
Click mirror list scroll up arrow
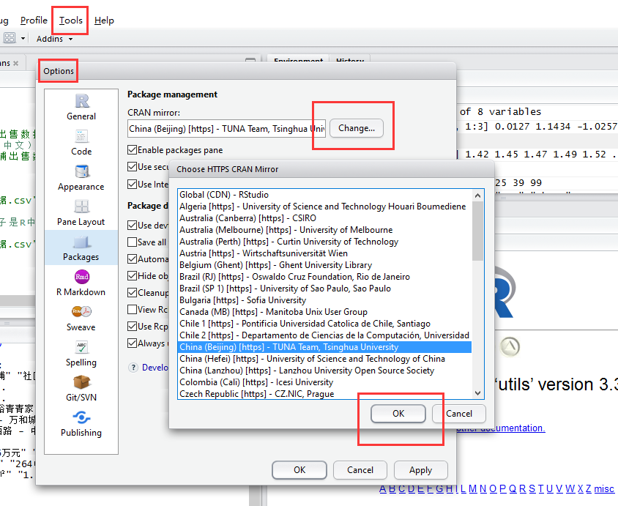click(x=477, y=196)
